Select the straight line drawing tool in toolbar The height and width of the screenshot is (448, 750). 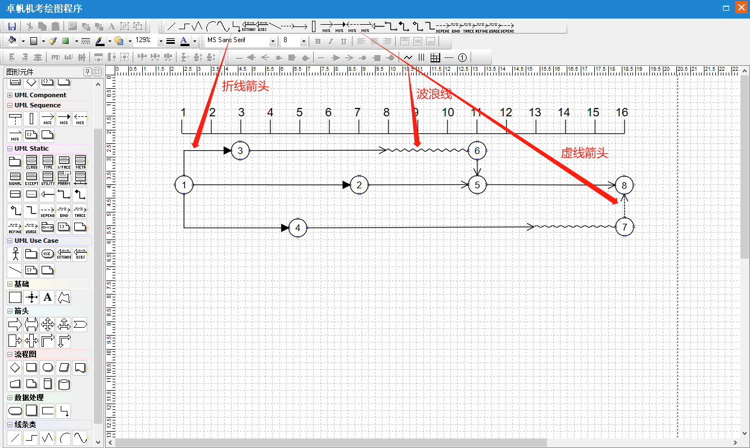[x=171, y=26]
